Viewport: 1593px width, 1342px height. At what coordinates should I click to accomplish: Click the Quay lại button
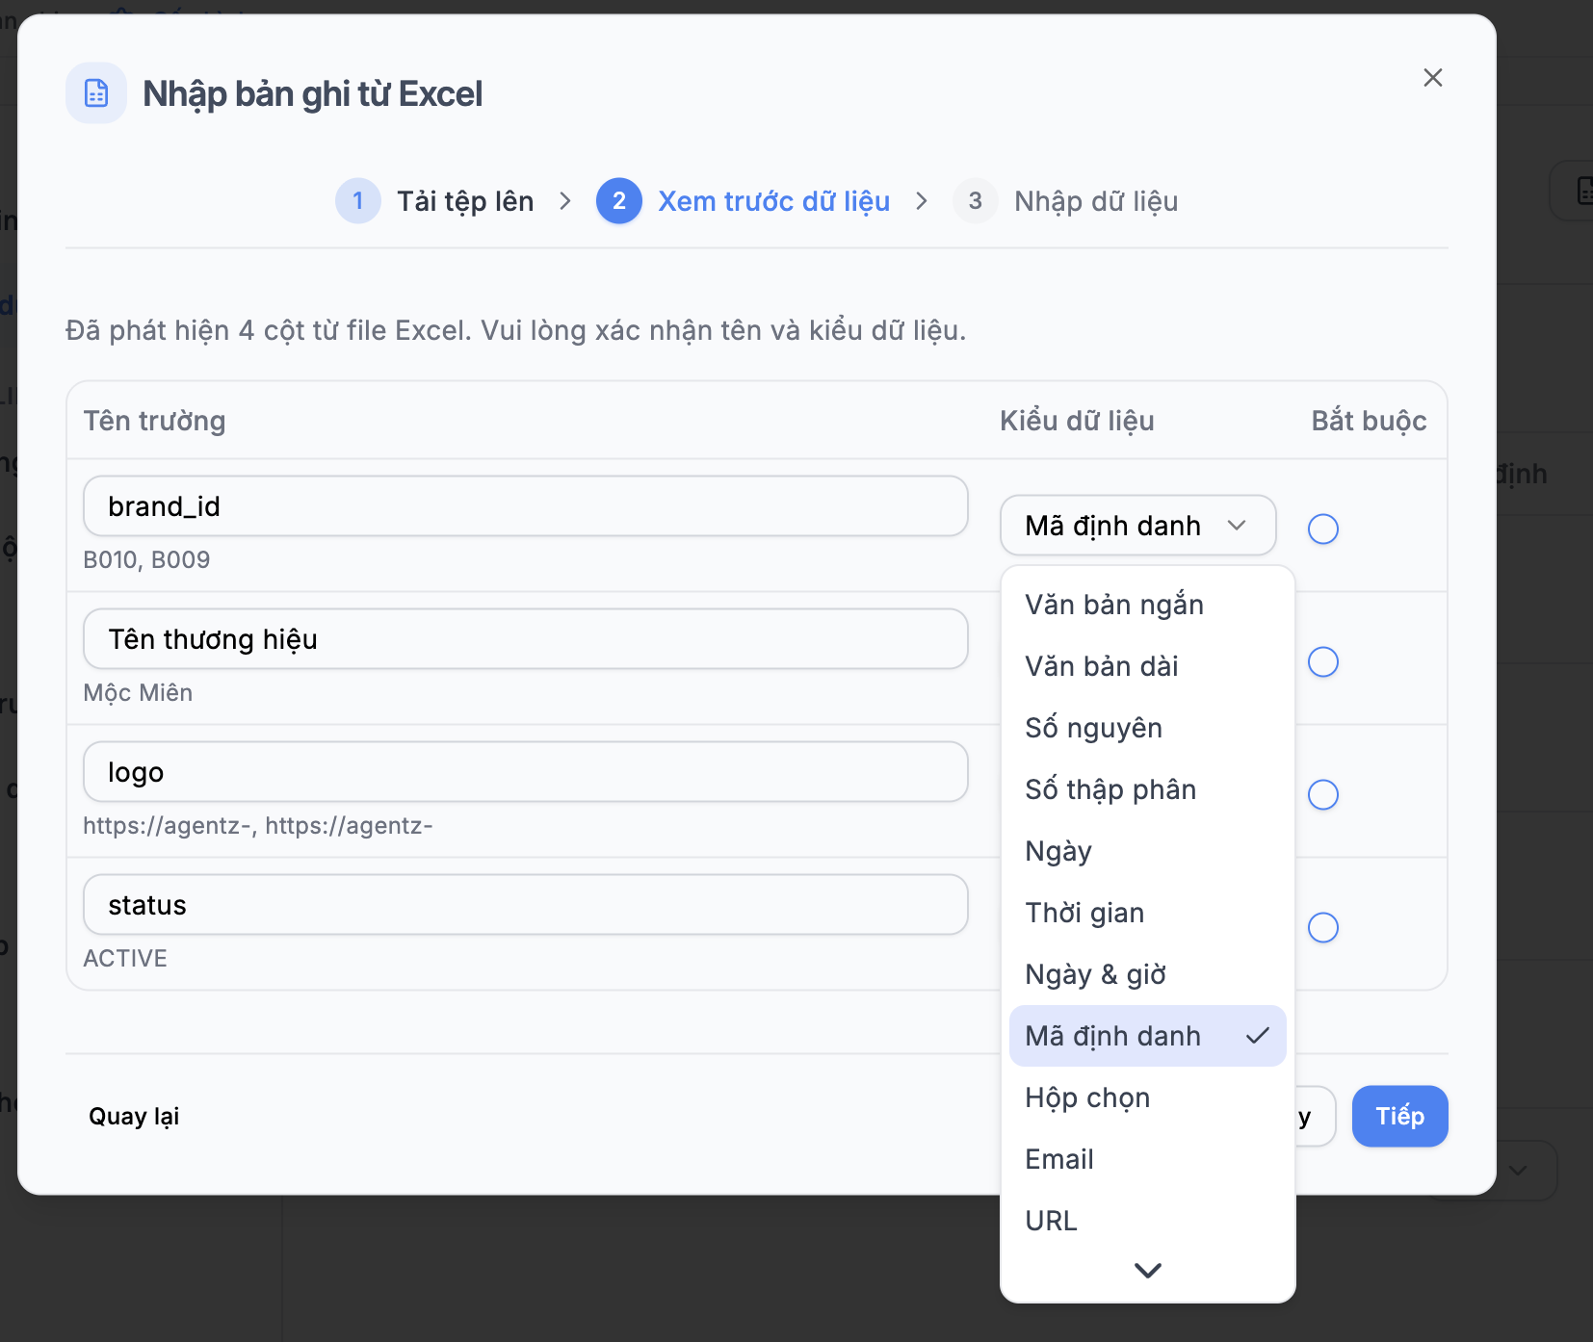(x=134, y=1117)
